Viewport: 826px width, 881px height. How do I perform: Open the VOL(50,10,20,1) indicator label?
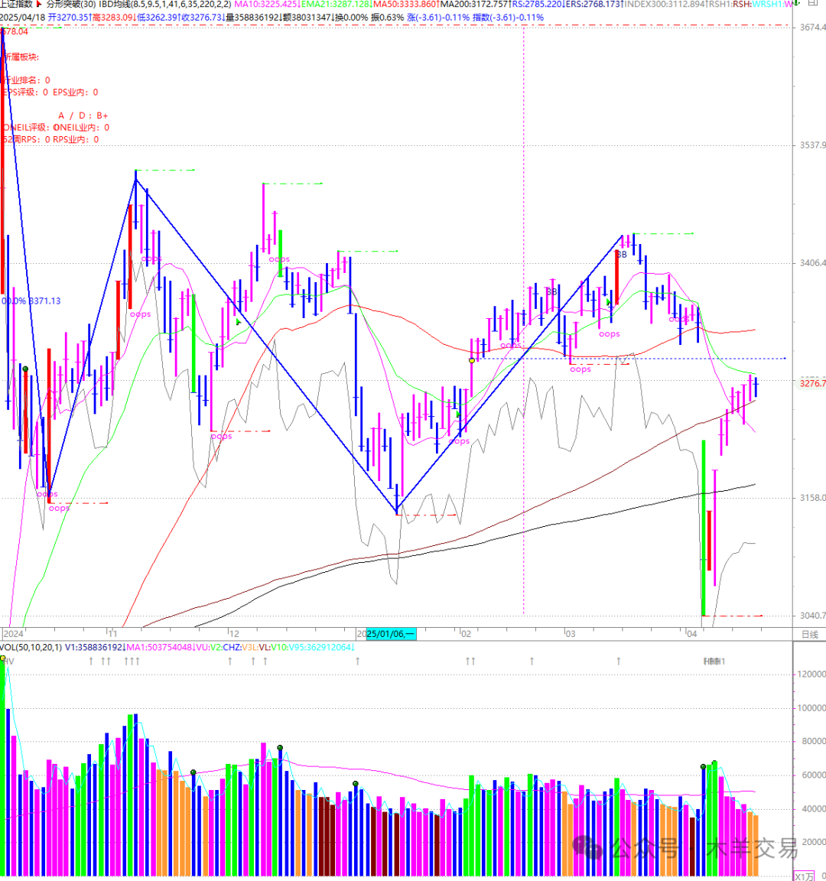click(x=31, y=647)
